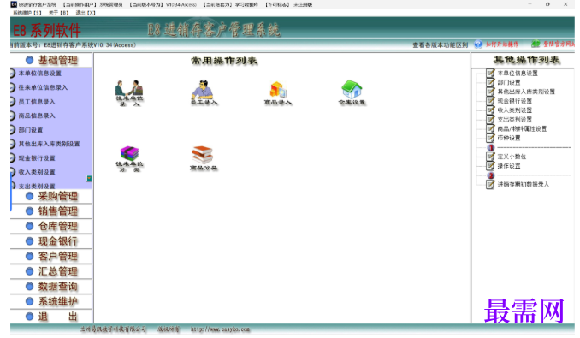Open the 员工录入 employee icon
This screenshot has height=338, width=580.
coord(204,92)
